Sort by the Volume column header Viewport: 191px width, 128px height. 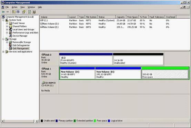pos(54,17)
